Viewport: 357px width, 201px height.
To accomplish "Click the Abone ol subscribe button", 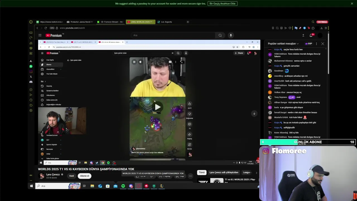I will click(x=85, y=176).
